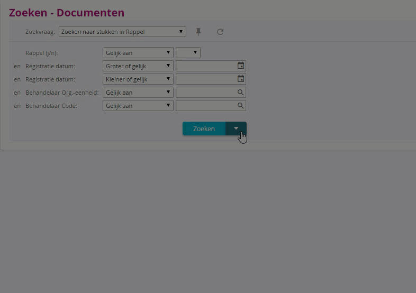Focus the Behandelaar Org.-eenheid text field

(x=206, y=93)
